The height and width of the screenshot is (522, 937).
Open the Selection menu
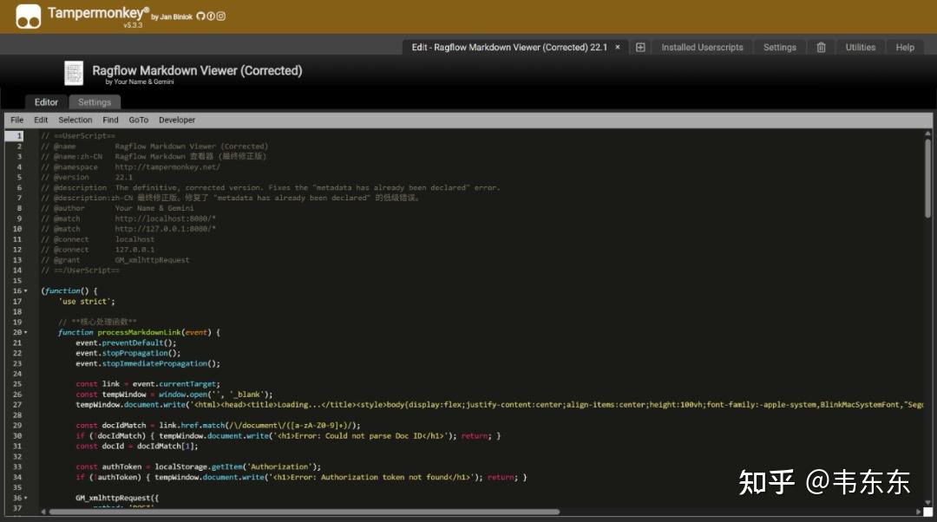point(75,120)
